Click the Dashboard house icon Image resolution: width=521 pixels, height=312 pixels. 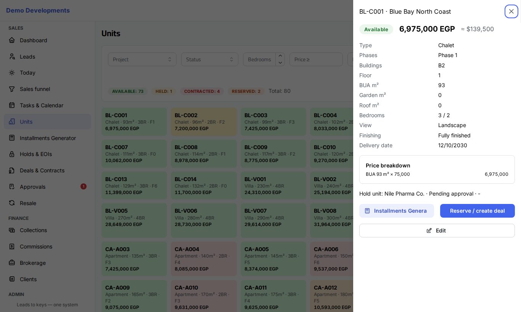pos(12,40)
